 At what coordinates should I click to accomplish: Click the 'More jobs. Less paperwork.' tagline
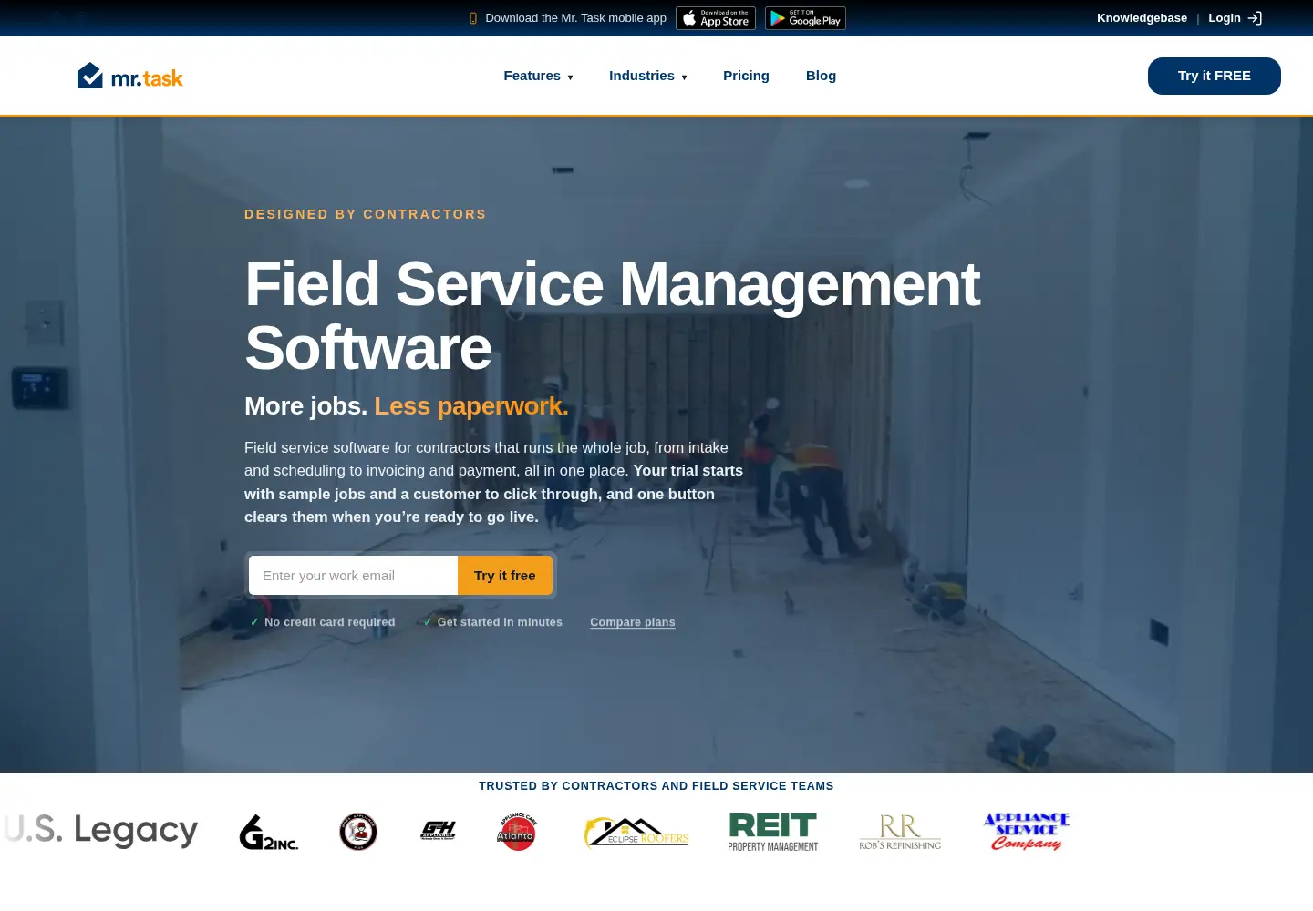pos(407,406)
